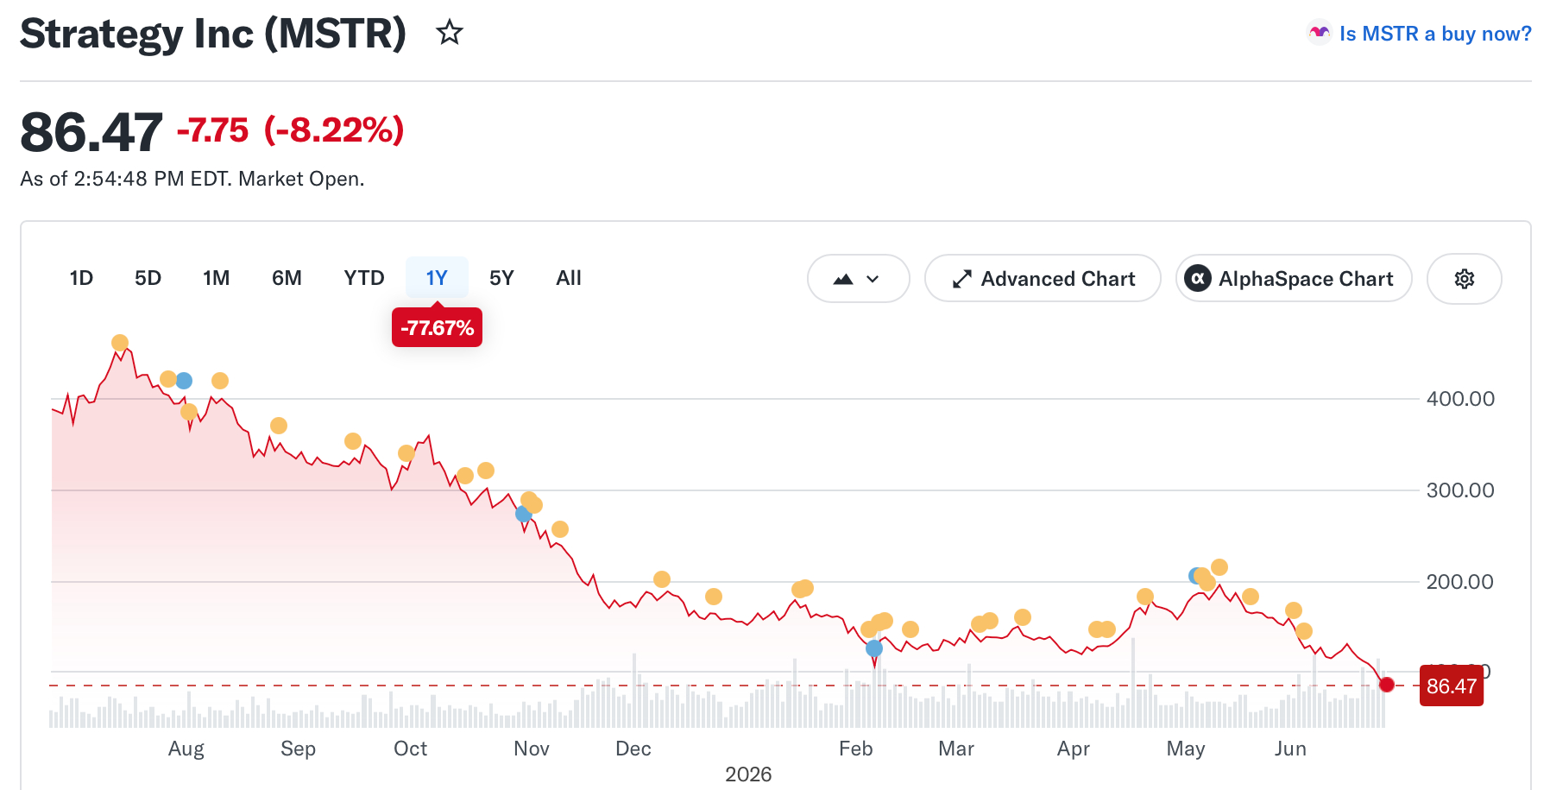Click the red current price dot on chart
Image resolution: width=1550 pixels, height=790 pixels.
point(1386,685)
